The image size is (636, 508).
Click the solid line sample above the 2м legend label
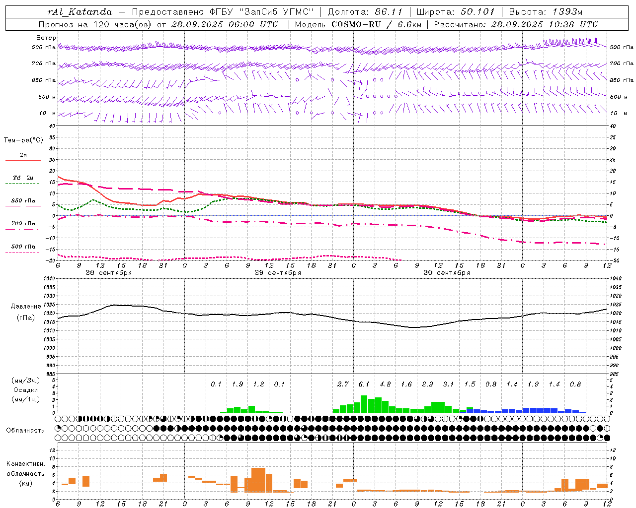pyautogui.click(x=23, y=160)
